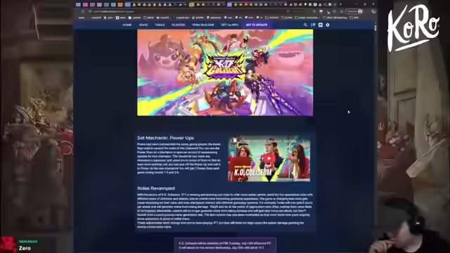
Task: Open the site settings gear icon
Action: [x=328, y=25]
